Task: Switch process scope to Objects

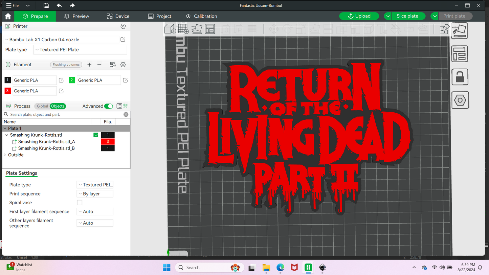Action: 58,106
